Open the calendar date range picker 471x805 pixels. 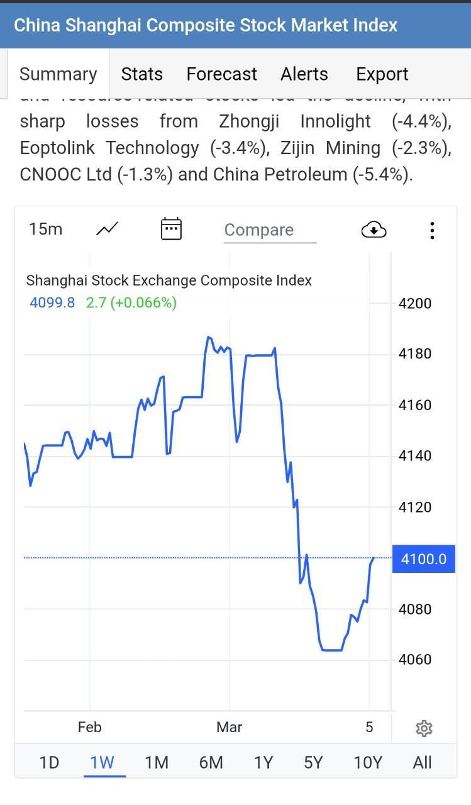[x=171, y=230]
